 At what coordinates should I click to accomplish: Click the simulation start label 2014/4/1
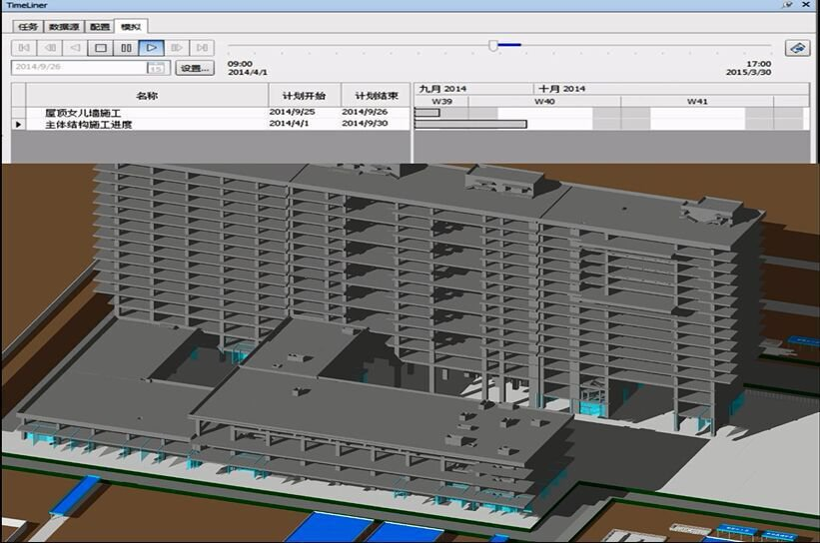pos(248,72)
